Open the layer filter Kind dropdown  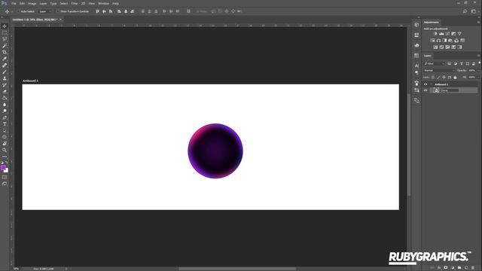tap(435, 63)
